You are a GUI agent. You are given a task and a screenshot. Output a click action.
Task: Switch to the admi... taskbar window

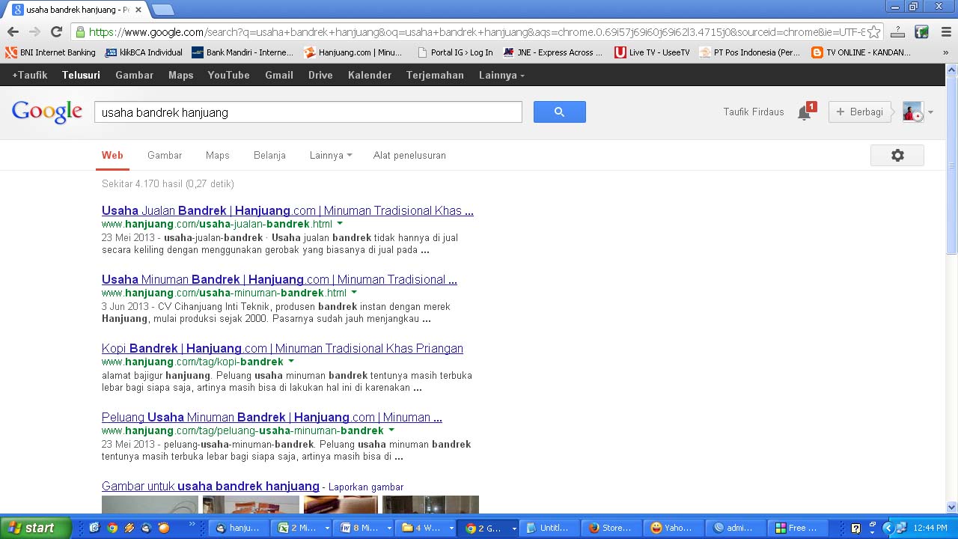click(734, 528)
